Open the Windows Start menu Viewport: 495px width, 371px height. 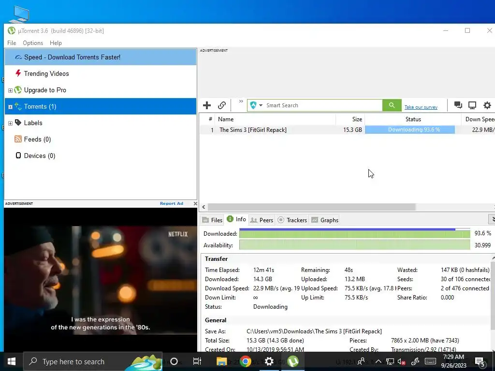[12, 361]
